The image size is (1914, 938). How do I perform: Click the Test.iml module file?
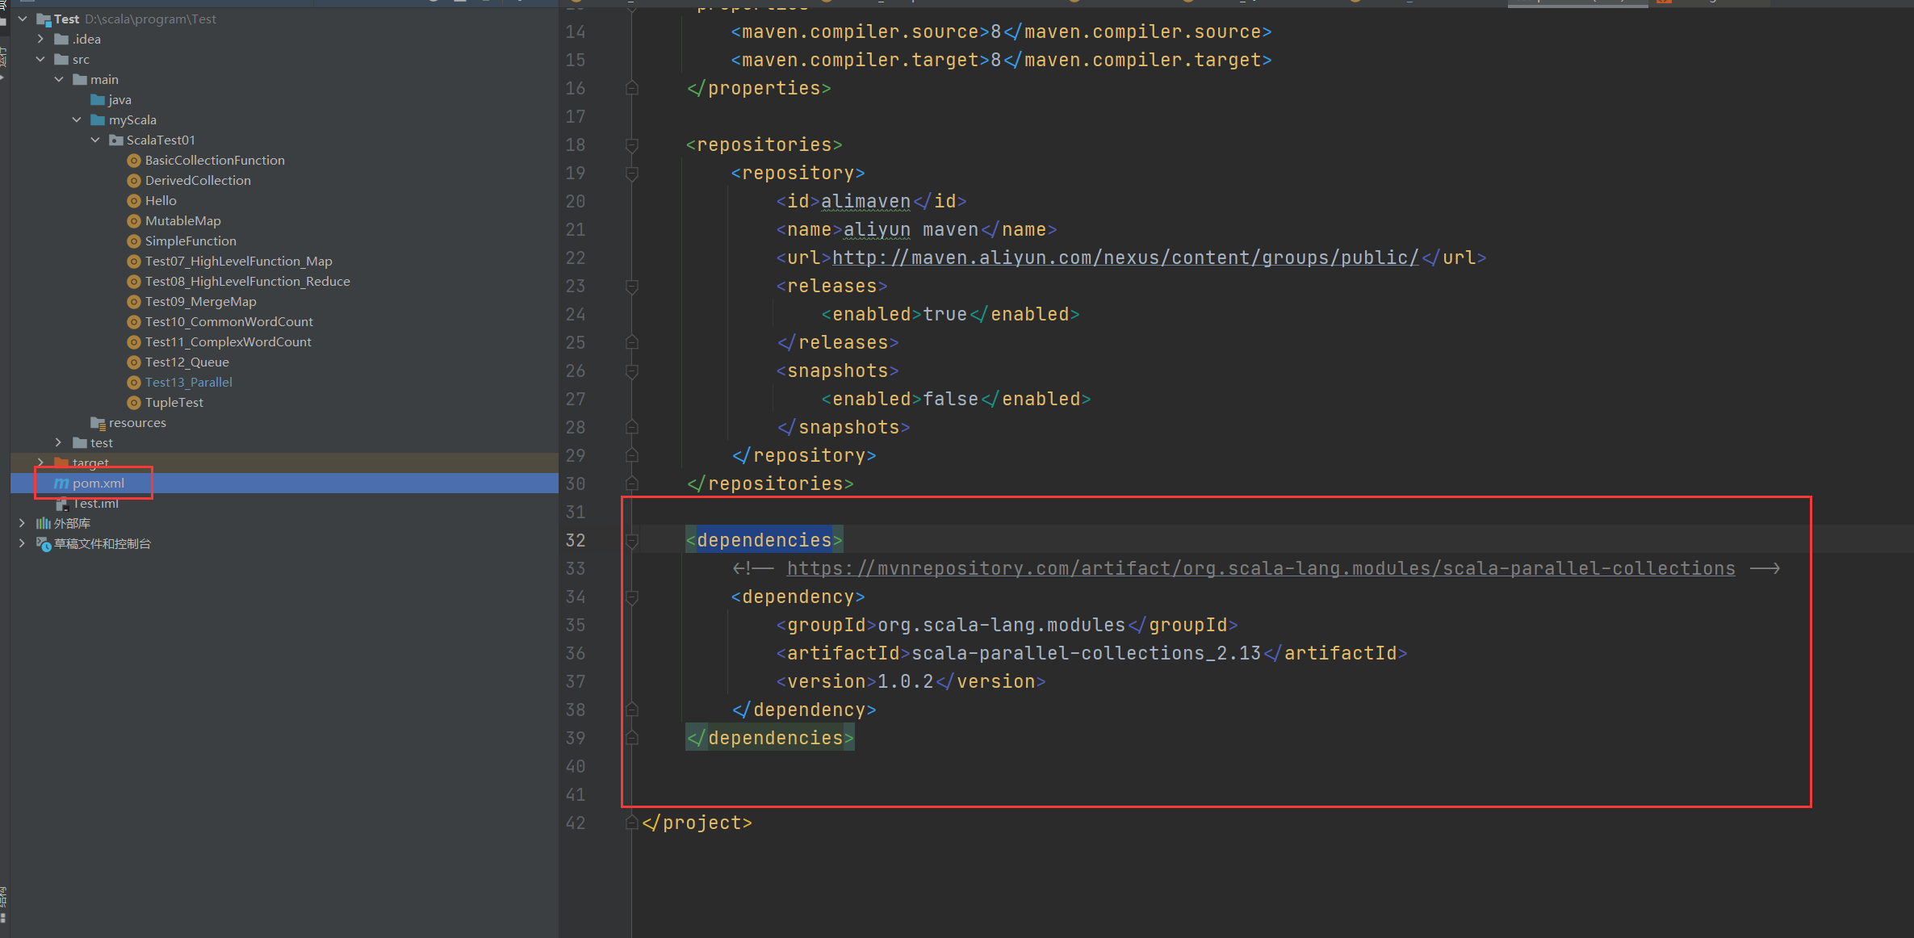click(96, 503)
